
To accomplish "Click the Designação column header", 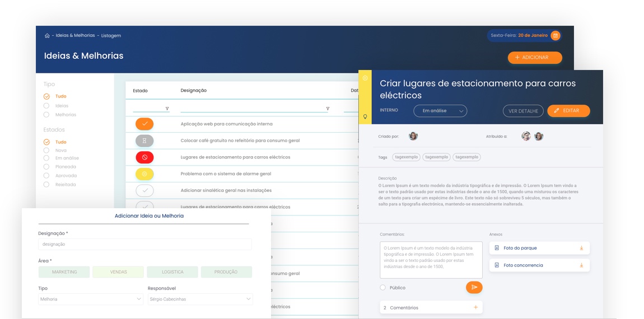I will (193, 91).
